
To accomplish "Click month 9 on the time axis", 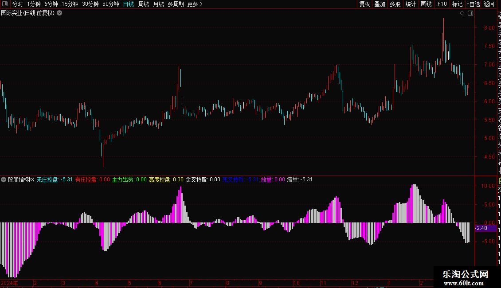I will (261, 283).
